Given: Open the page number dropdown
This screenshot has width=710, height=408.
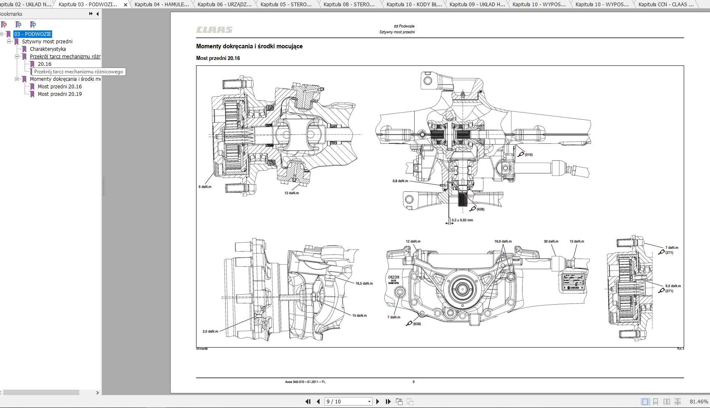Looking at the screenshot, I should tap(370, 401).
